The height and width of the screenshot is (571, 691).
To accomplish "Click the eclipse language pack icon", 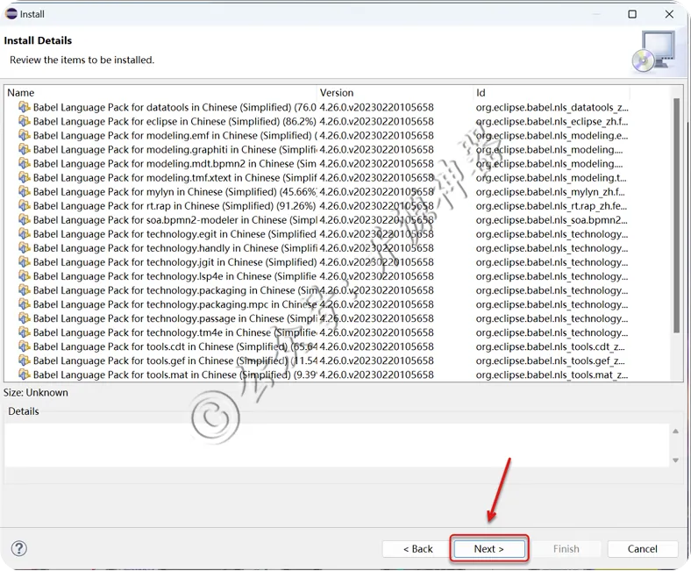I will click(25, 121).
